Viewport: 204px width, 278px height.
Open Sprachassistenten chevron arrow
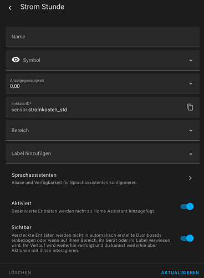coord(190,178)
